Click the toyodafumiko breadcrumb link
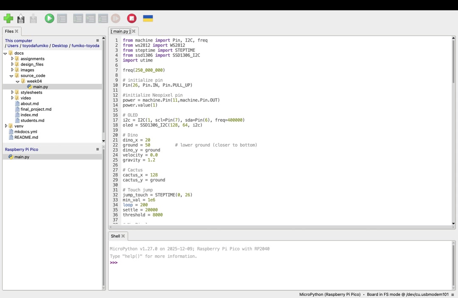The height and width of the screenshot is (298, 458). (35, 45)
